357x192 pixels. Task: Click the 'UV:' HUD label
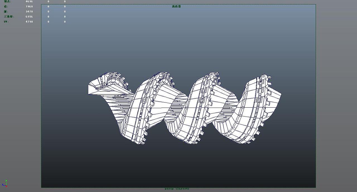6,22
